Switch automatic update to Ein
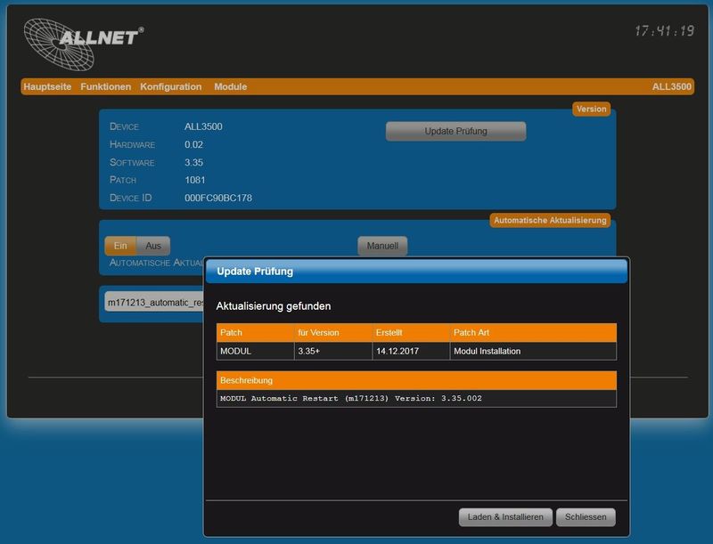Image resolution: width=713 pixels, height=544 pixels. tap(120, 246)
